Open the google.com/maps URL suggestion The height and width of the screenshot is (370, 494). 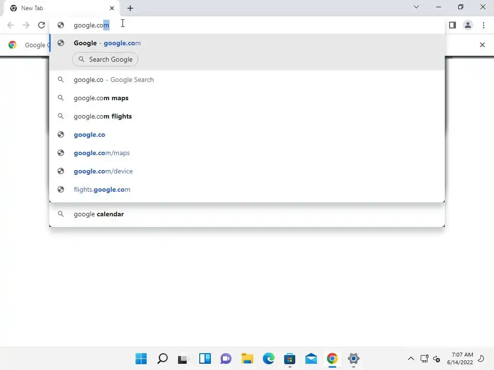point(247,153)
